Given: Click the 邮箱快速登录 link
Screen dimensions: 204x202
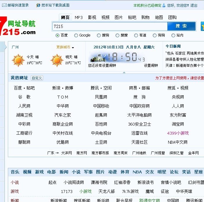Looking at the screenshot, I should click(x=18, y=5).
